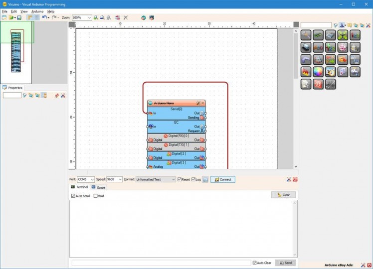The width and height of the screenshot is (373, 269).
Task: Enable the Hold checkbox
Action: pos(96,196)
